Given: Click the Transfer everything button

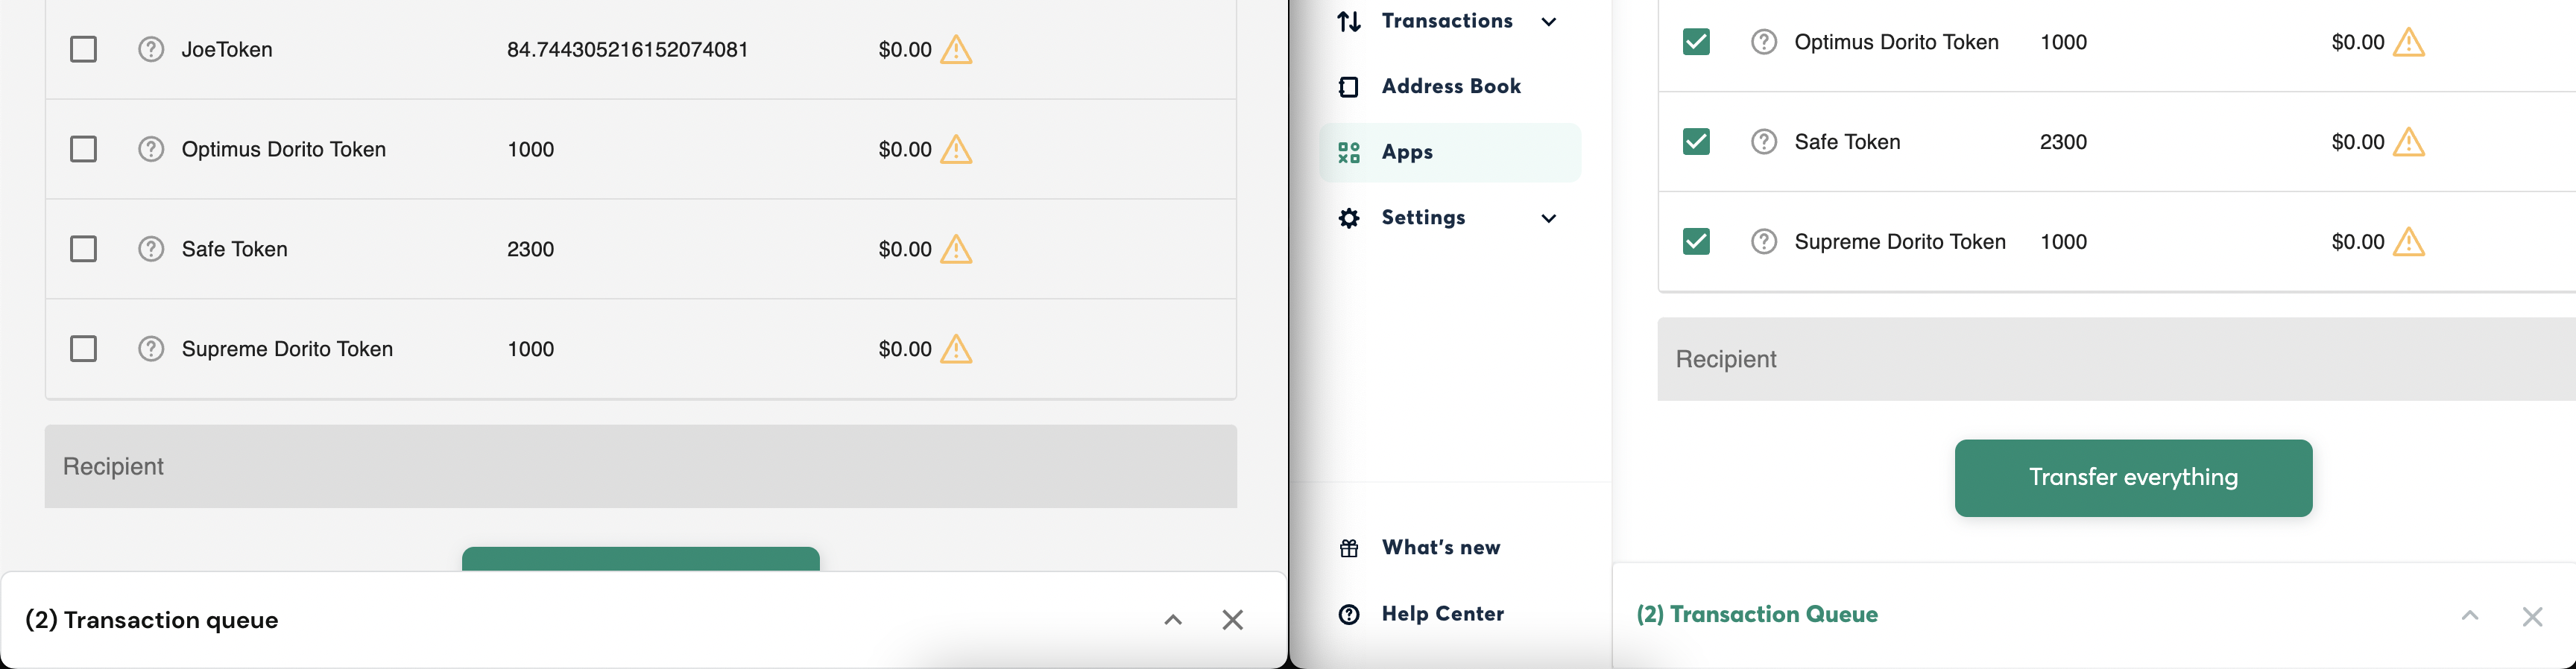Looking at the screenshot, I should pyautogui.click(x=2132, y=477).
